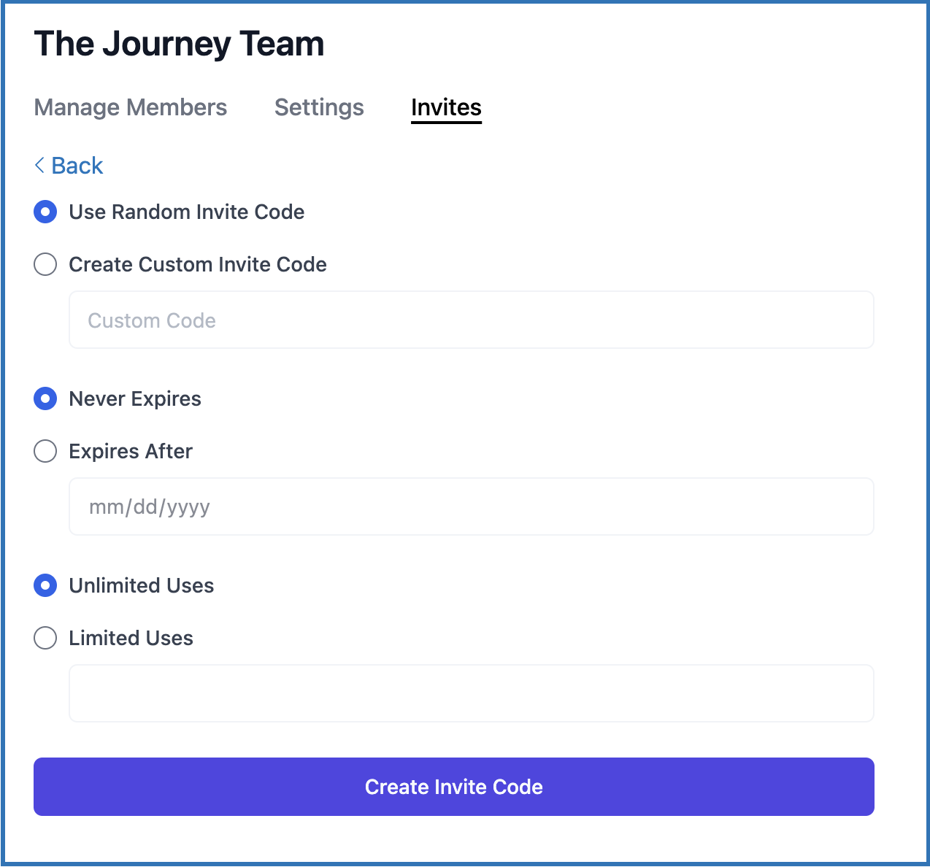Viewport: 930px width, 867px height.
Task: Enable the Expires After radio button
Action: click(45, 451)
